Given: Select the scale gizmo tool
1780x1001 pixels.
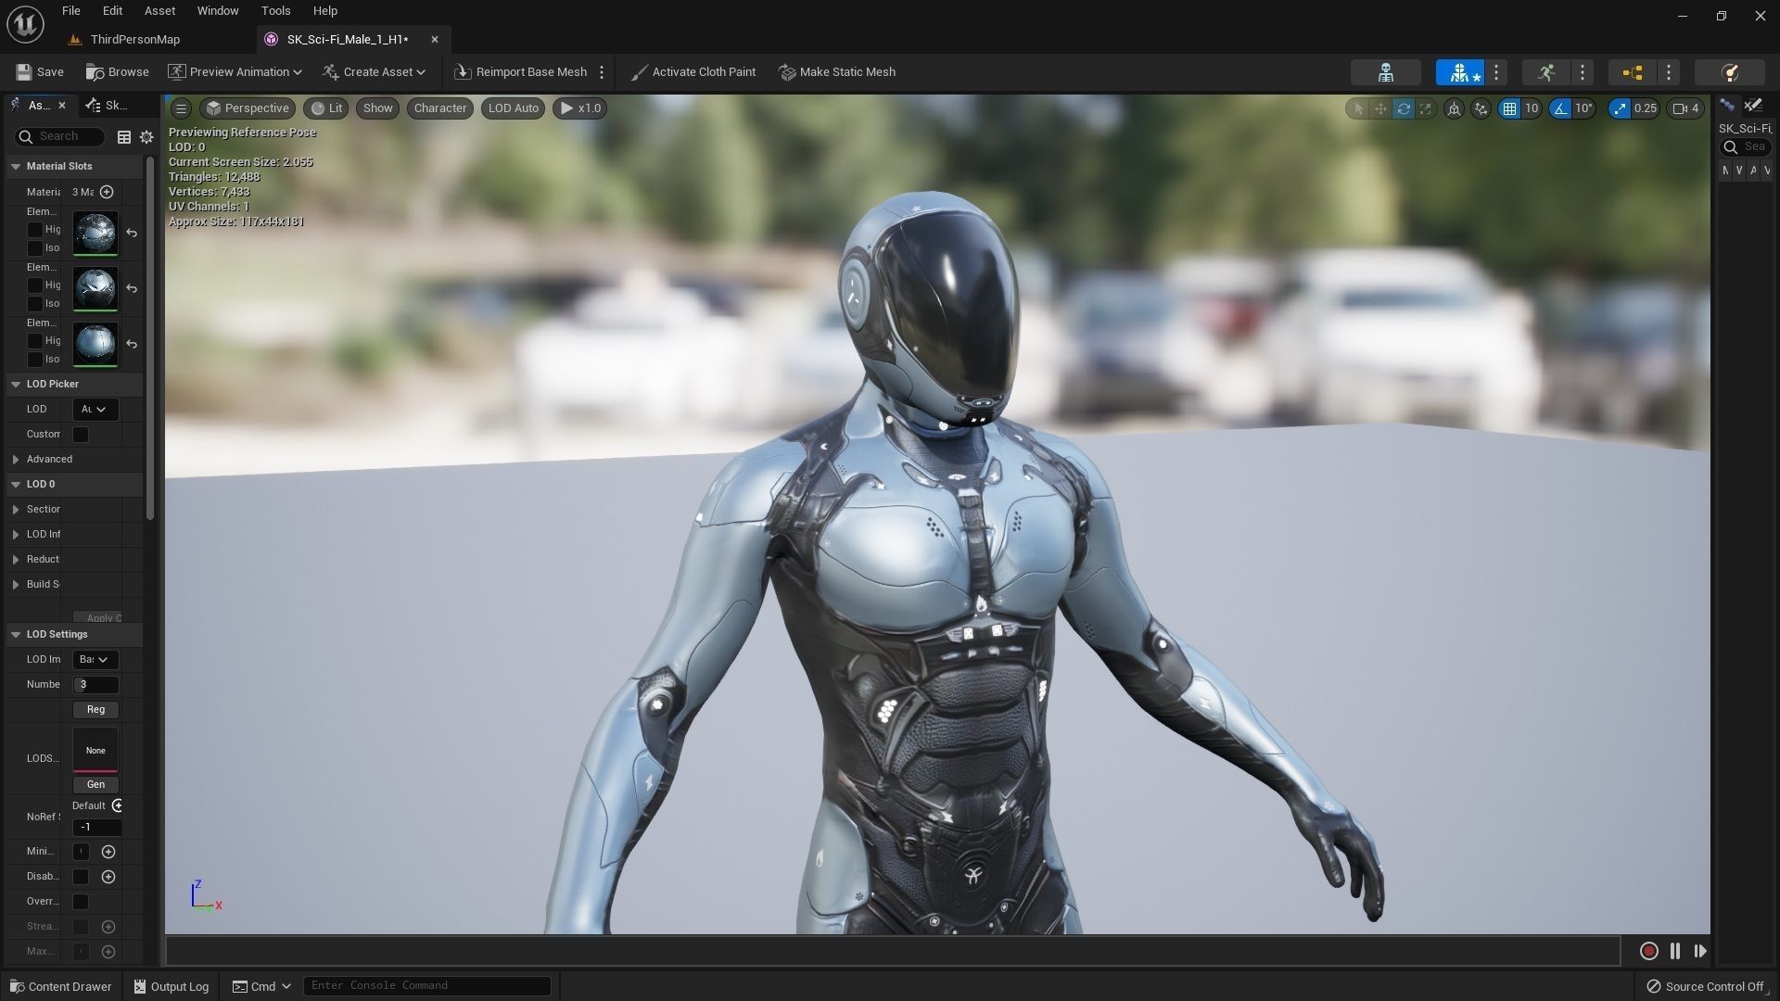Looking at the screenshot, I should coord(1425,108).
